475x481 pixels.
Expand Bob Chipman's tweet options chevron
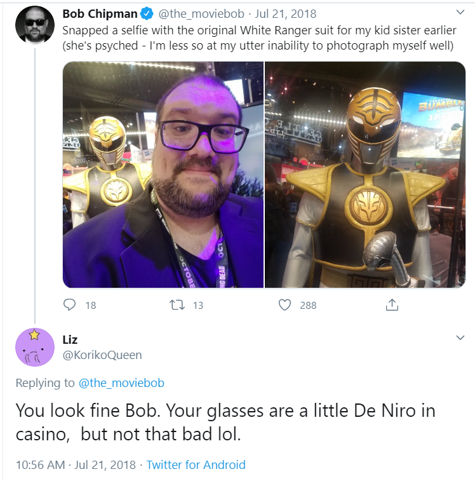coord(460,12)
